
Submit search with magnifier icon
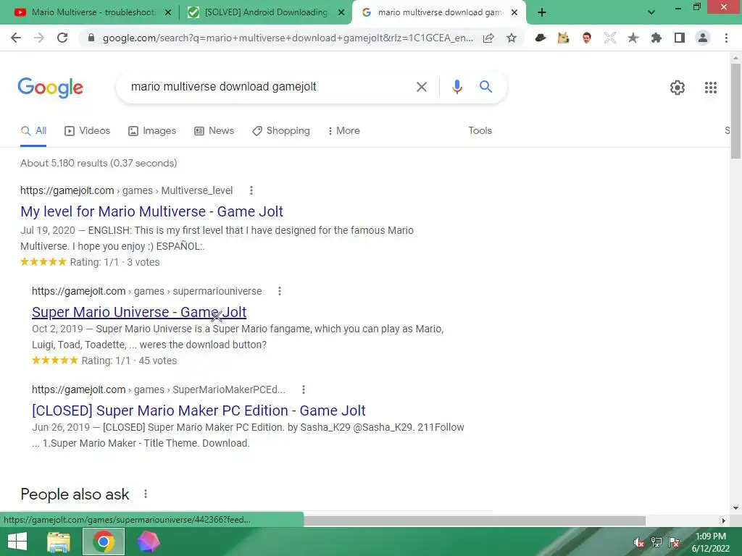coord(485,87)
